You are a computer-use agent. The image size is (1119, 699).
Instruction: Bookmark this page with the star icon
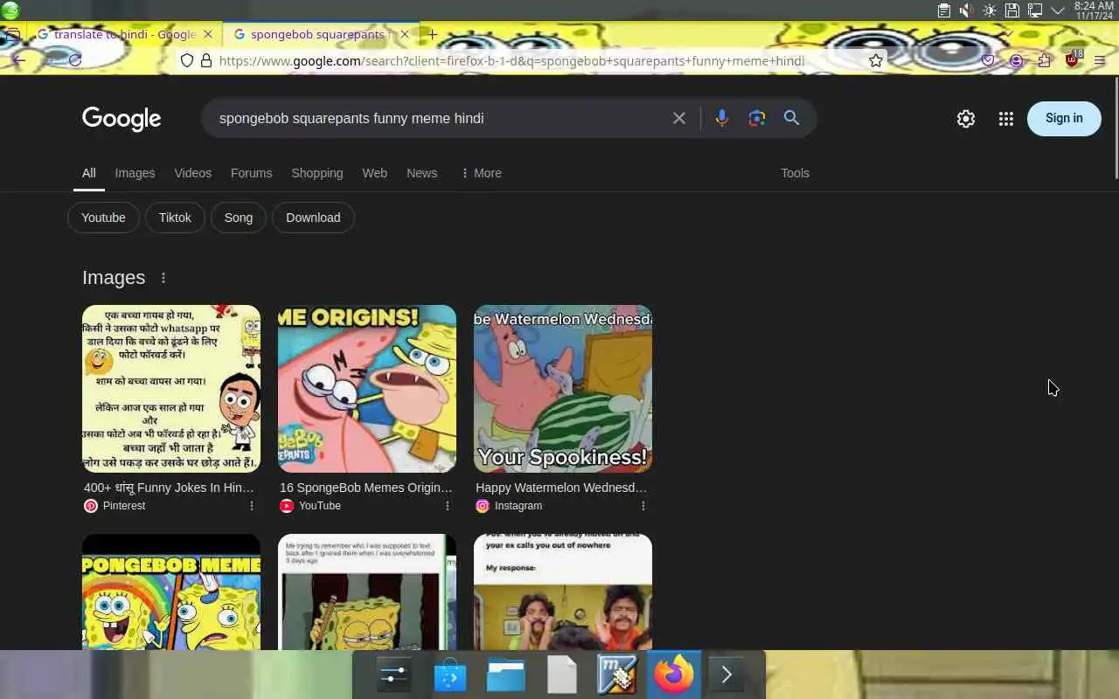tap(875, 60)
